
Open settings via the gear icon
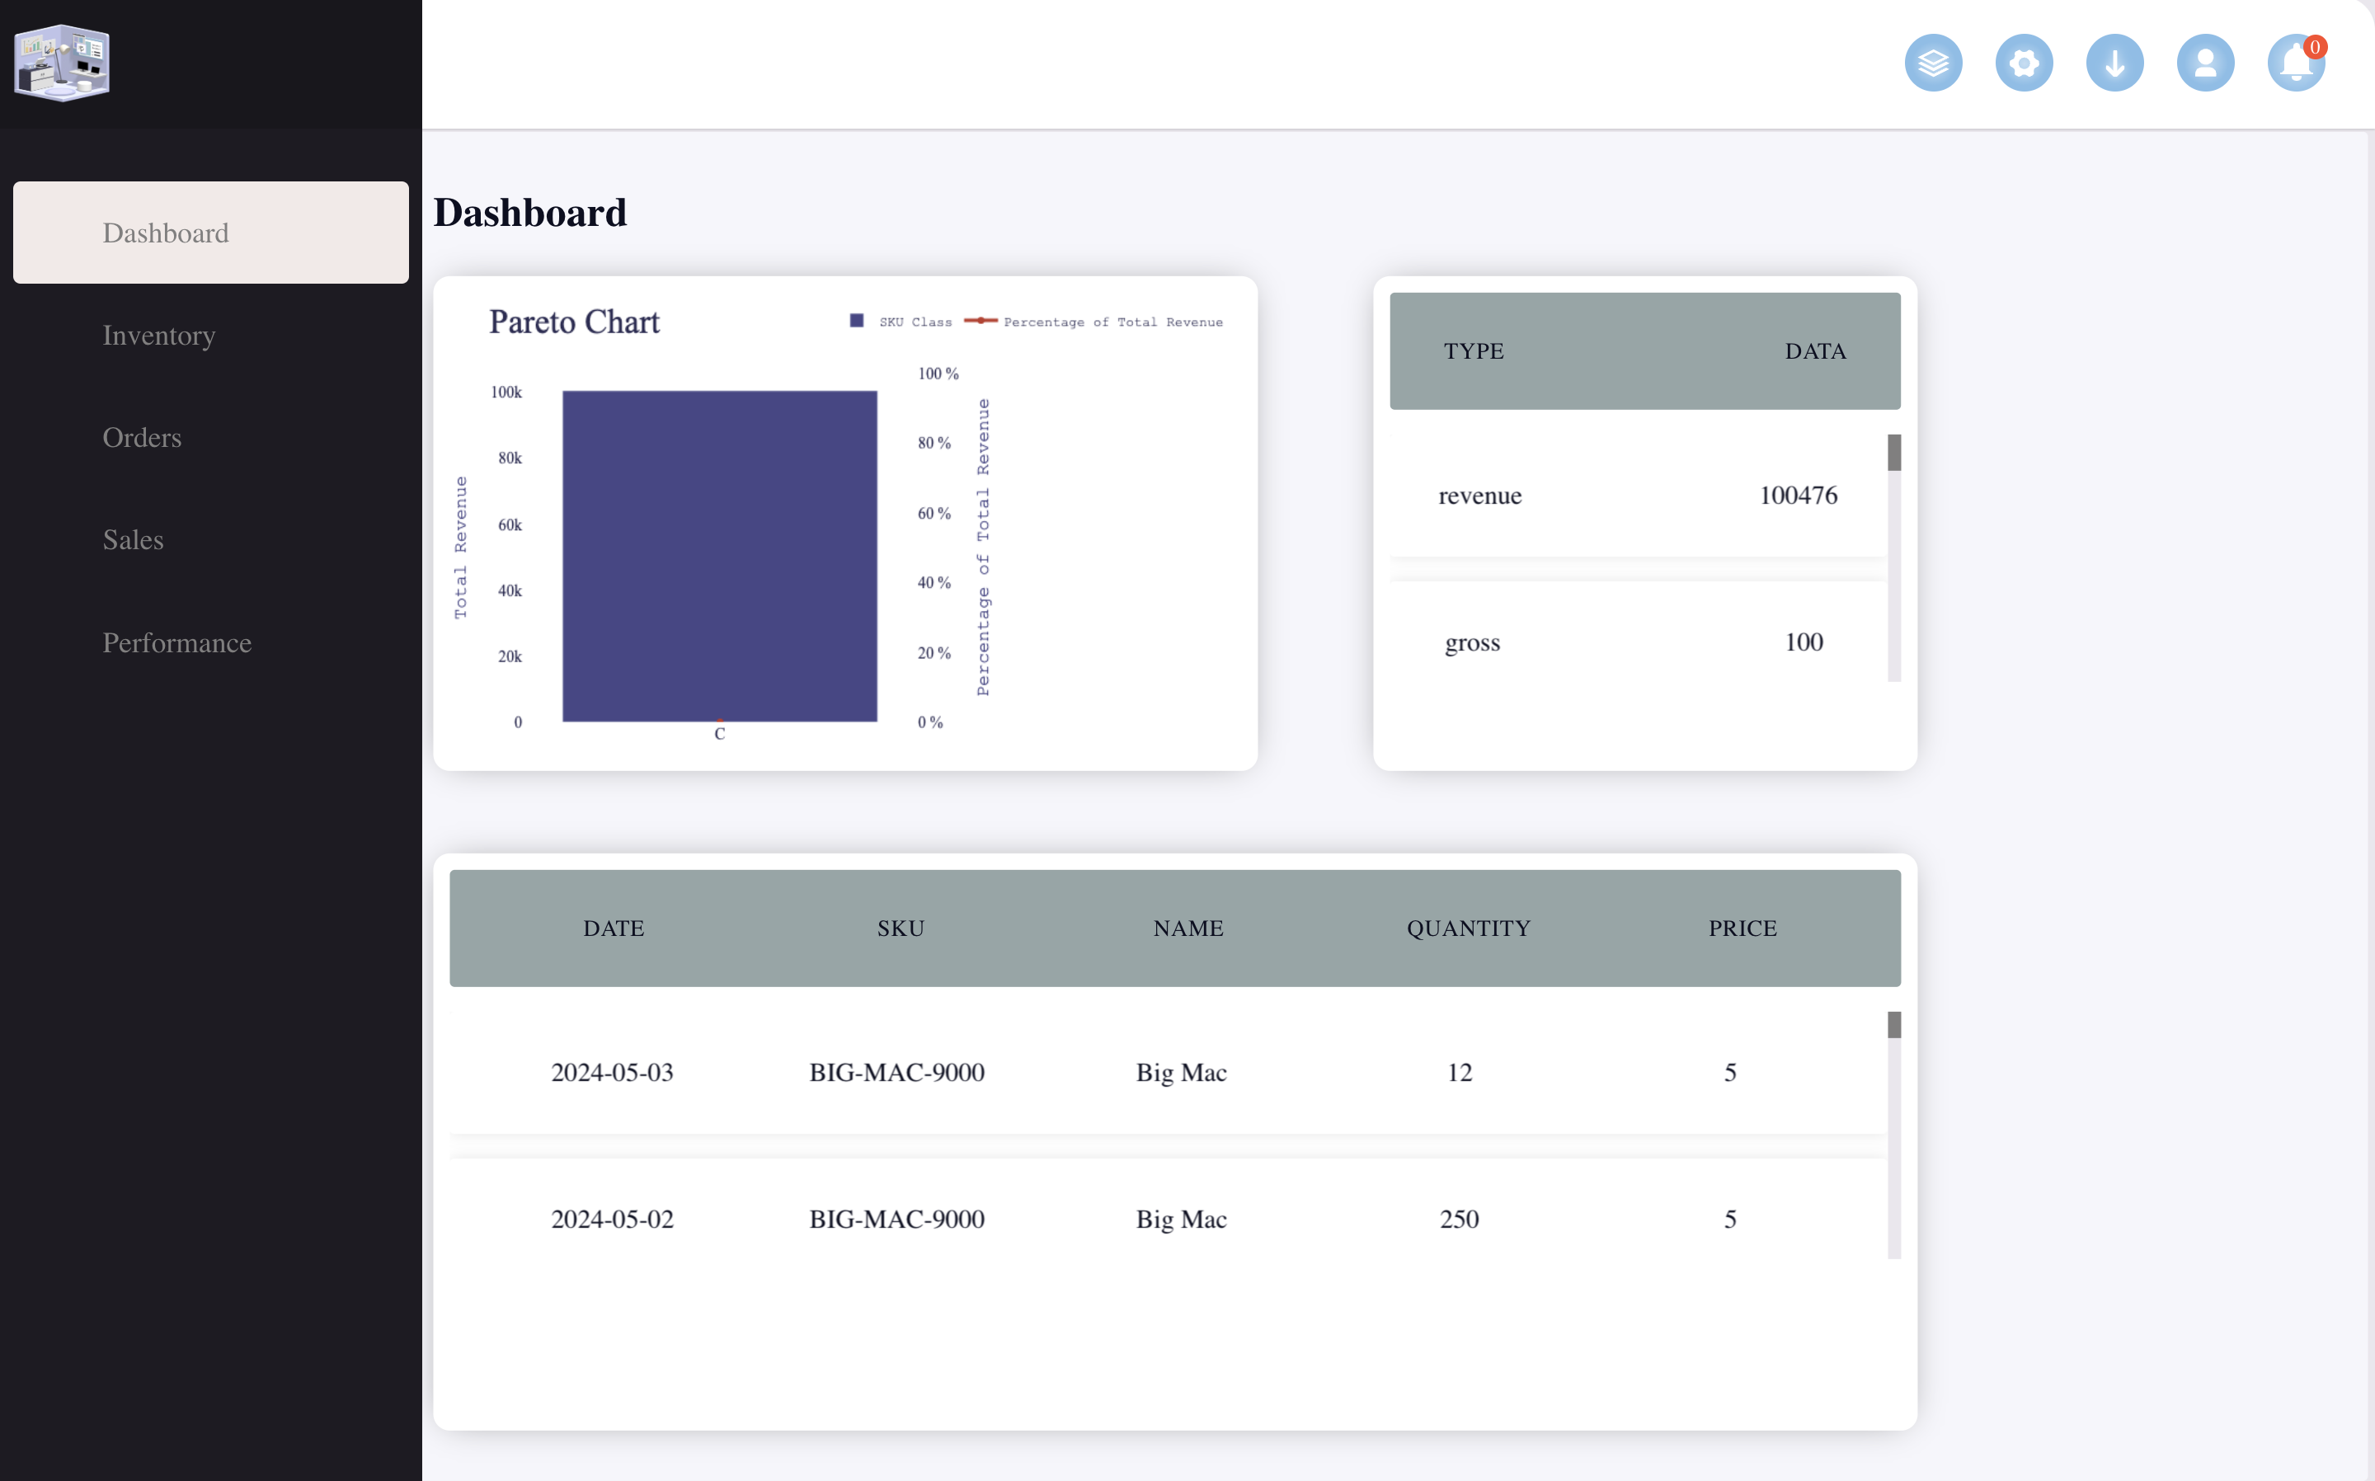tap(2024, 62)
